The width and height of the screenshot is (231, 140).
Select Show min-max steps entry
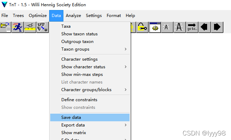pos(90,75)
